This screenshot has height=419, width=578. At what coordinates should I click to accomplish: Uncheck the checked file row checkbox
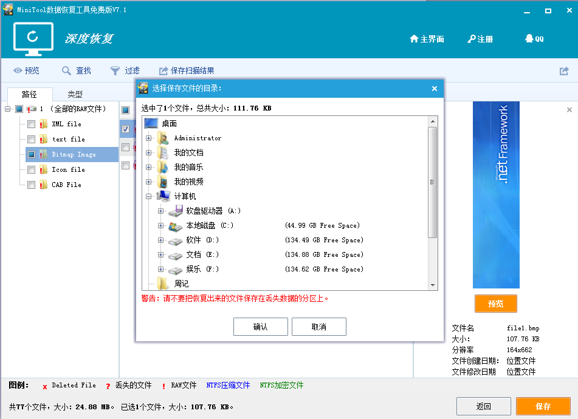(x=126, y=129)
